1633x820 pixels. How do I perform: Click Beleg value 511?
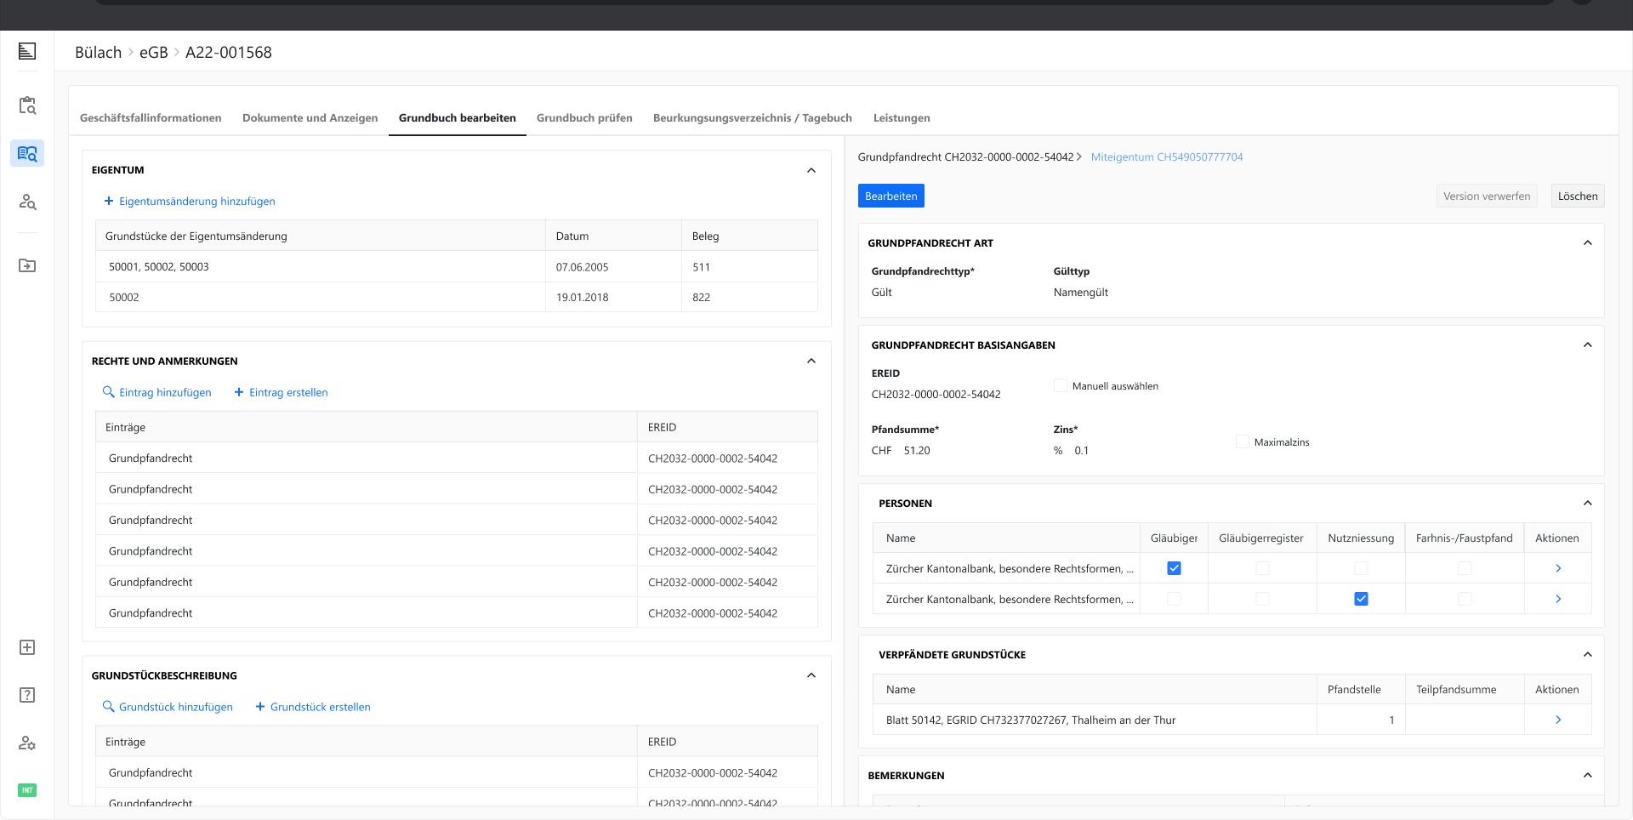(701, 266)
